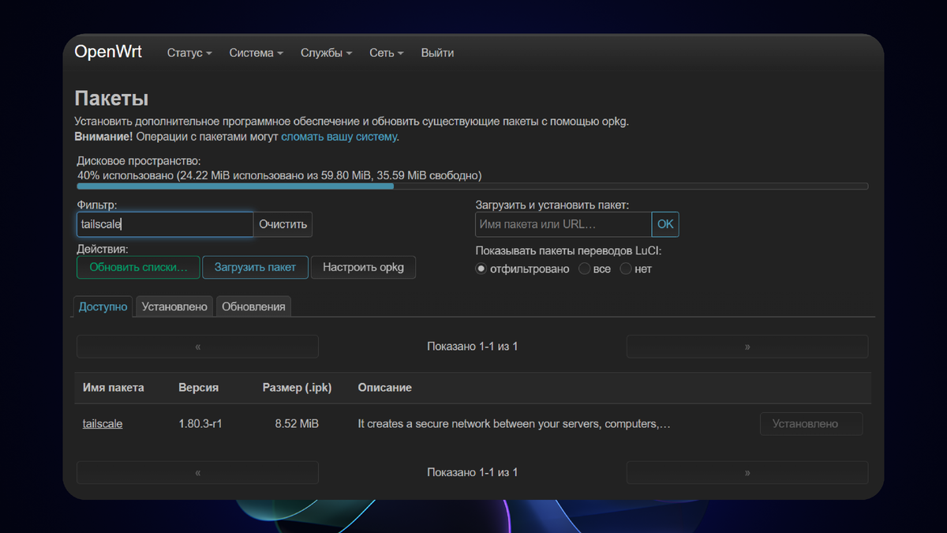947x533 pixels.
Task: Click the Версия column header
Action: (199, 388)
